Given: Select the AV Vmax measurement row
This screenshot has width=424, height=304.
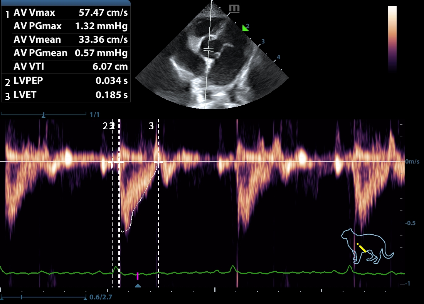Looking at the screenshot, I should [x=66, y=13].
